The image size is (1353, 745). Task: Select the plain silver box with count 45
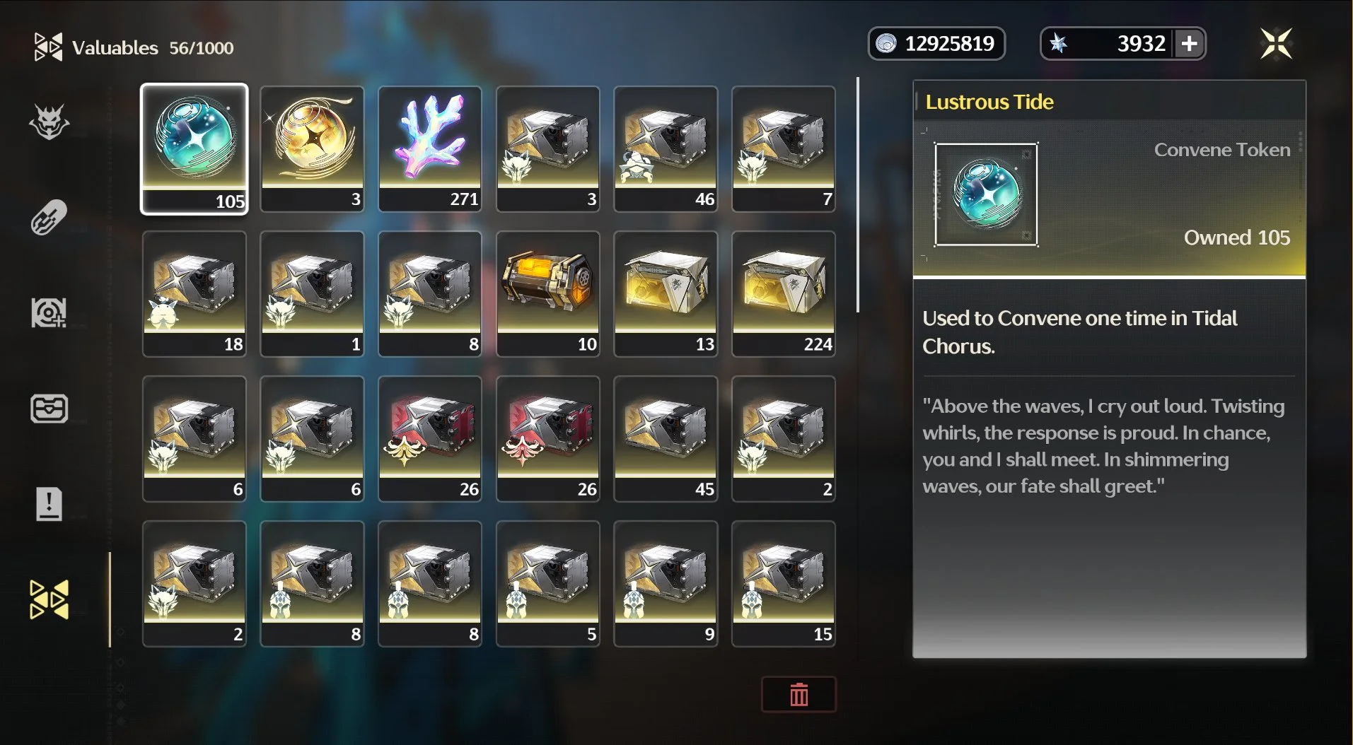coord(666,439)
